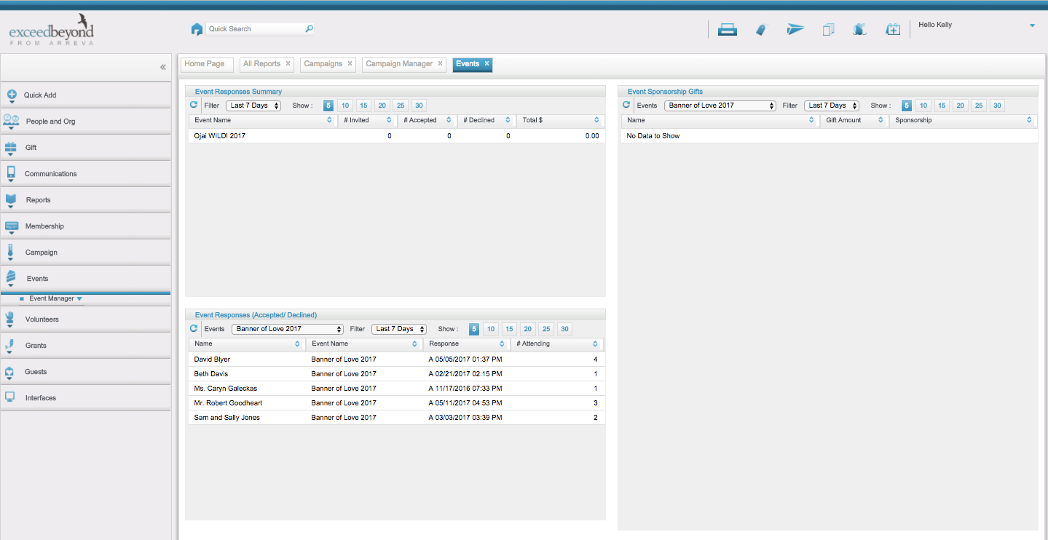This screenshot has height=540, width=1048.
Task: Open Filter dropdown in Event Sponsorship Gifts
Action: point(832,106)
